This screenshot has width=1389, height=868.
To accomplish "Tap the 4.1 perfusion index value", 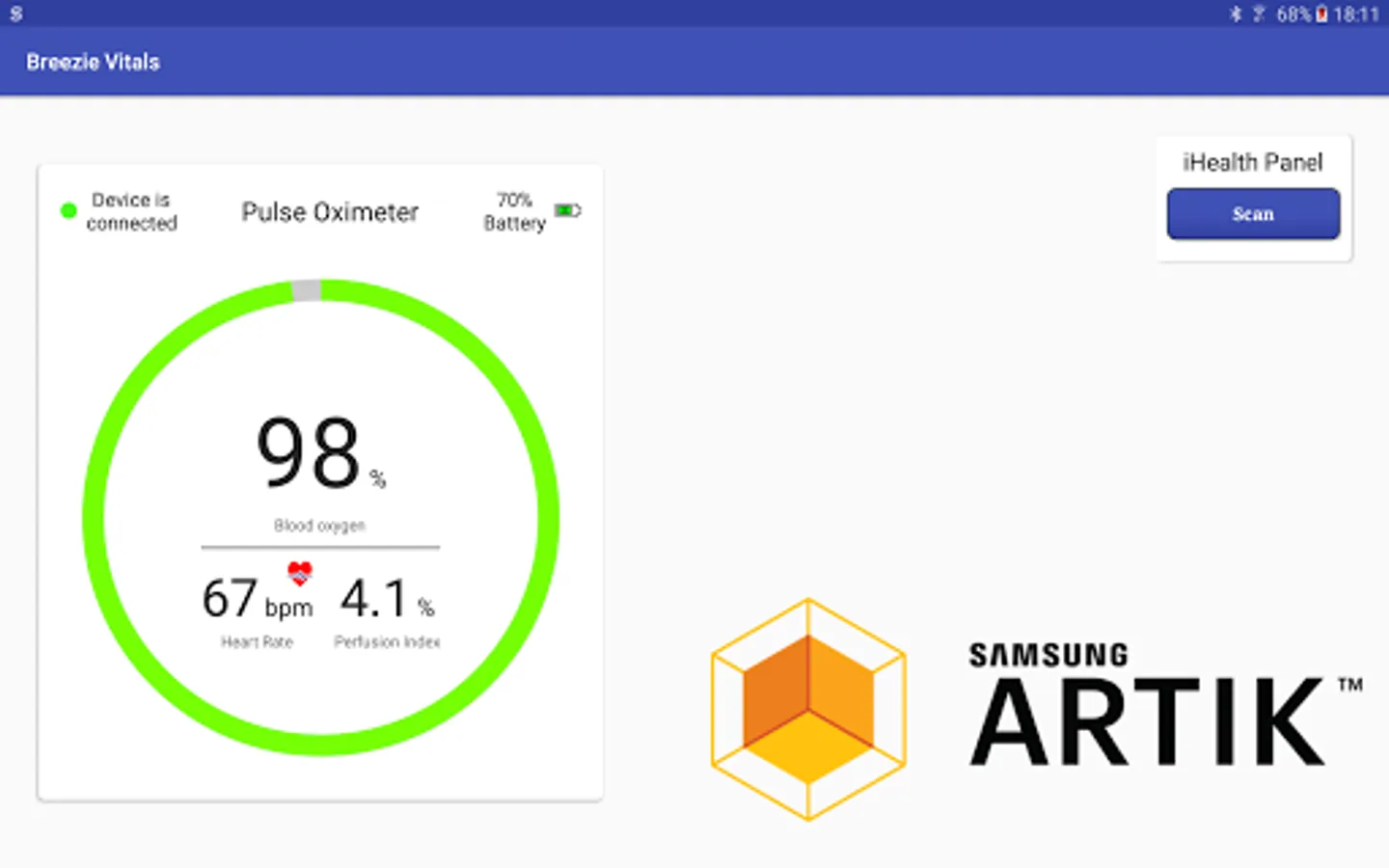I will click(374, 599).
